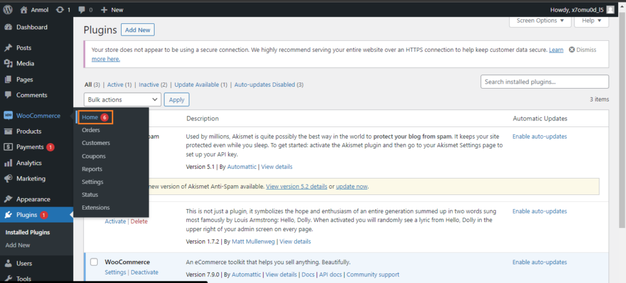The height and width of the screenshot is (283, 626).
Task: Click the Apply bulk action button
Action: tap(177, 100)
